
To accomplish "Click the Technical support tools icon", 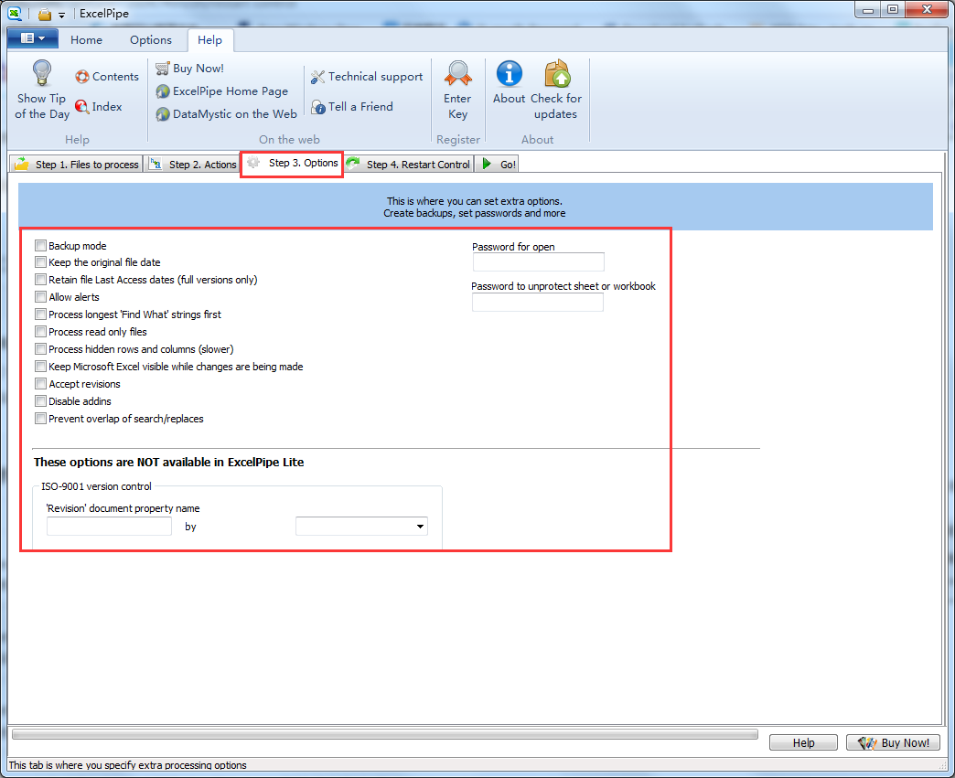I will point(318,77).
